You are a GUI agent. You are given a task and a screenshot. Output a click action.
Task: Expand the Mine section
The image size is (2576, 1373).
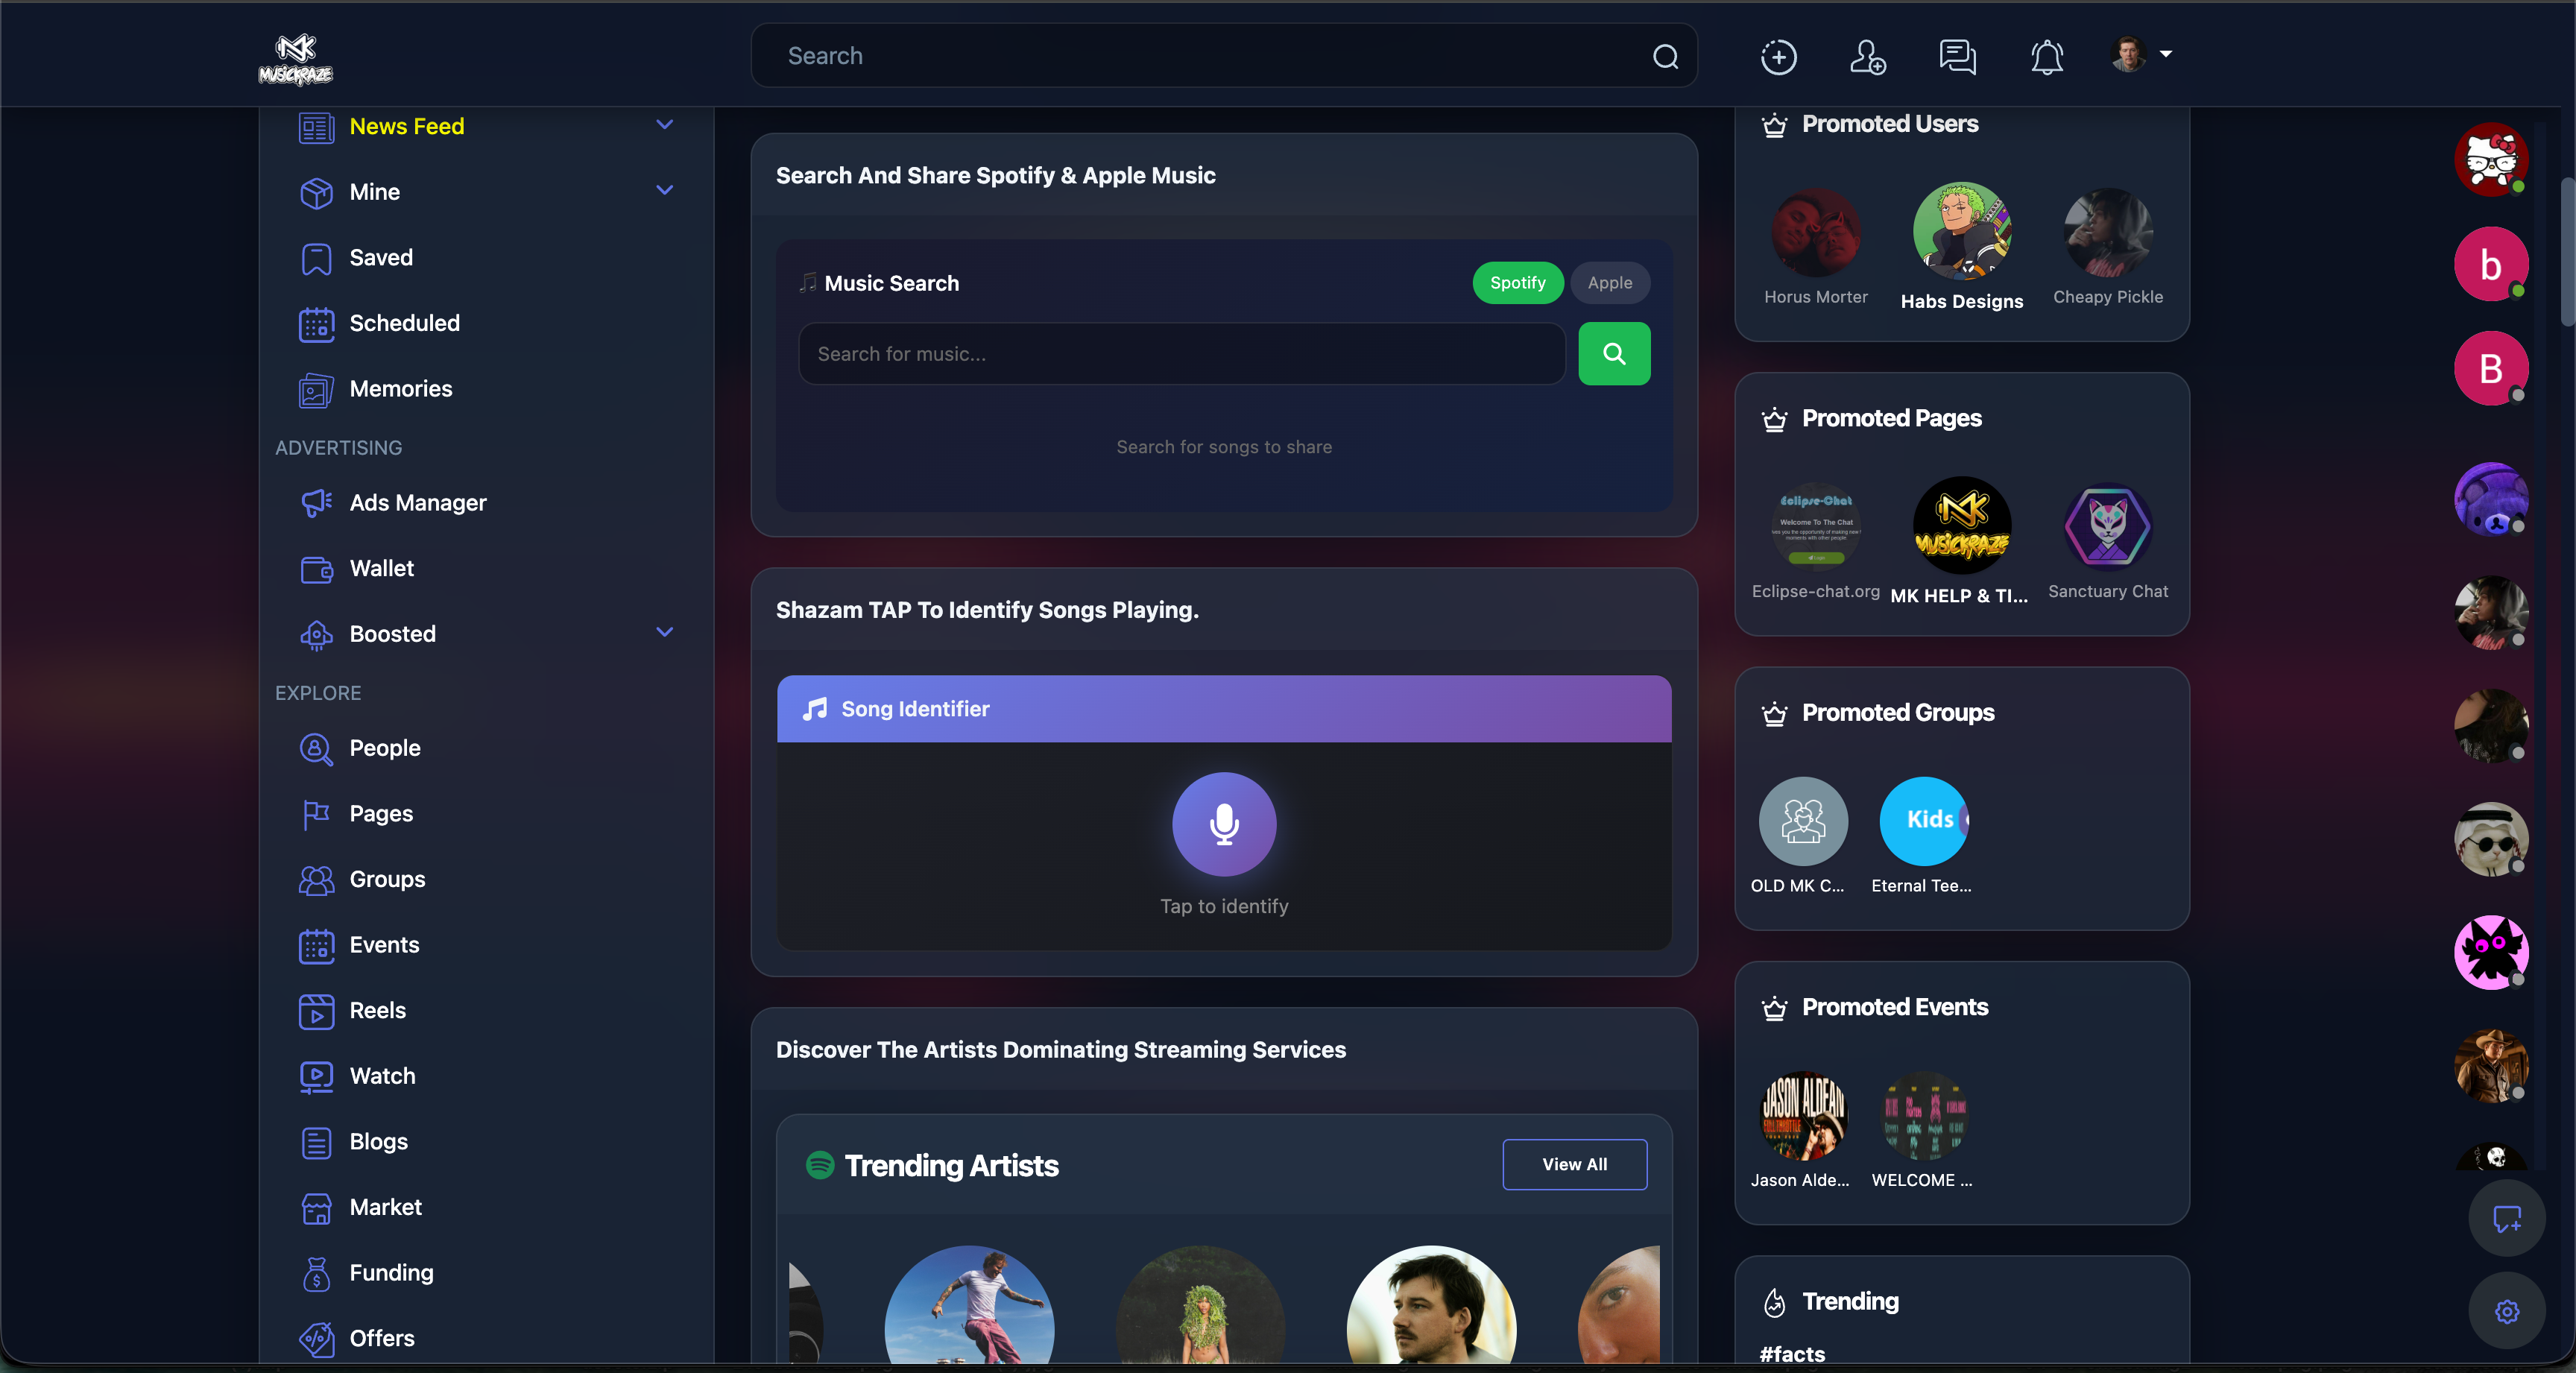[x=665, y=191]
